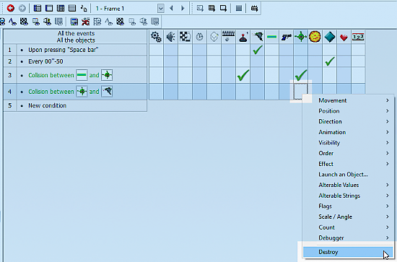Click the red crossed icon in filter toolbar
Image resolution: width=397 pixels, height=262 pixels.
click(86, 22)
